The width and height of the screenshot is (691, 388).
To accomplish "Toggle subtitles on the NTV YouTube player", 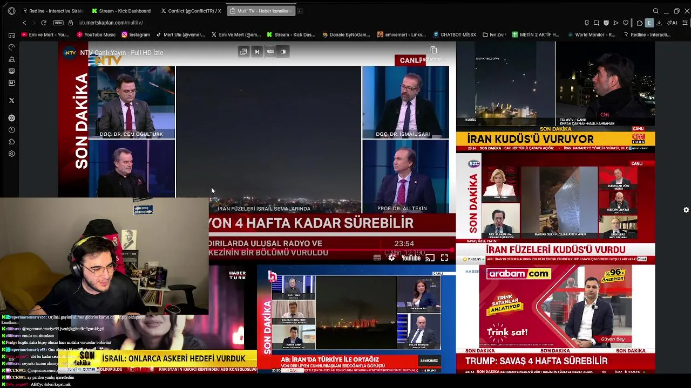I will tap(377, 258).
